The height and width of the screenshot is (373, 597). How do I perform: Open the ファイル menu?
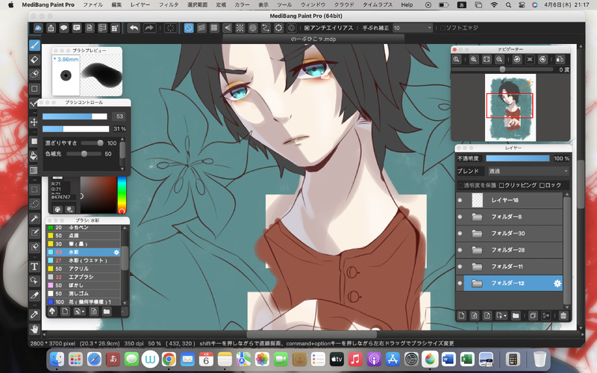click(x=93, y=5)
